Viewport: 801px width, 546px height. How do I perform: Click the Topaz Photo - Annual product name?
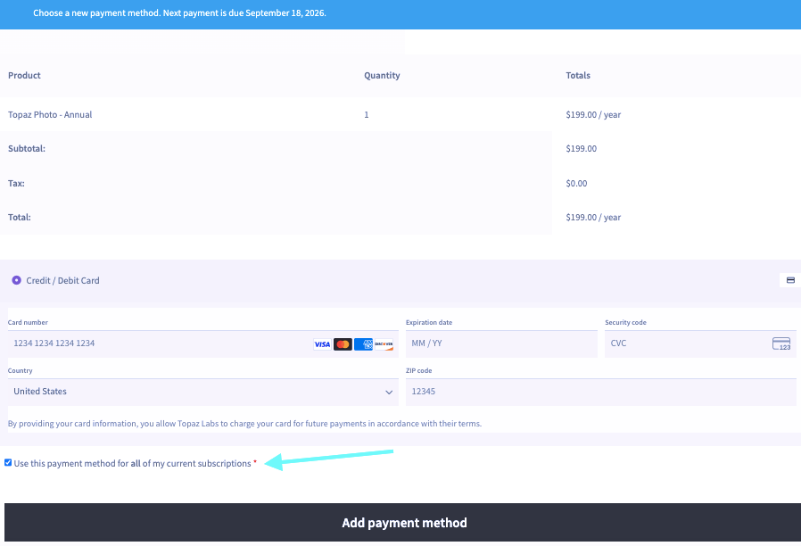point(50,114)
